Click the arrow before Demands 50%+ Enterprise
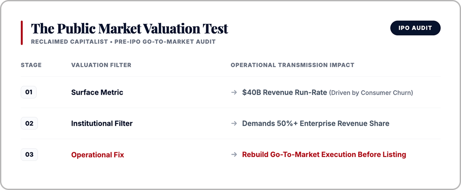461x190 pixels. (x=234, y=124)
